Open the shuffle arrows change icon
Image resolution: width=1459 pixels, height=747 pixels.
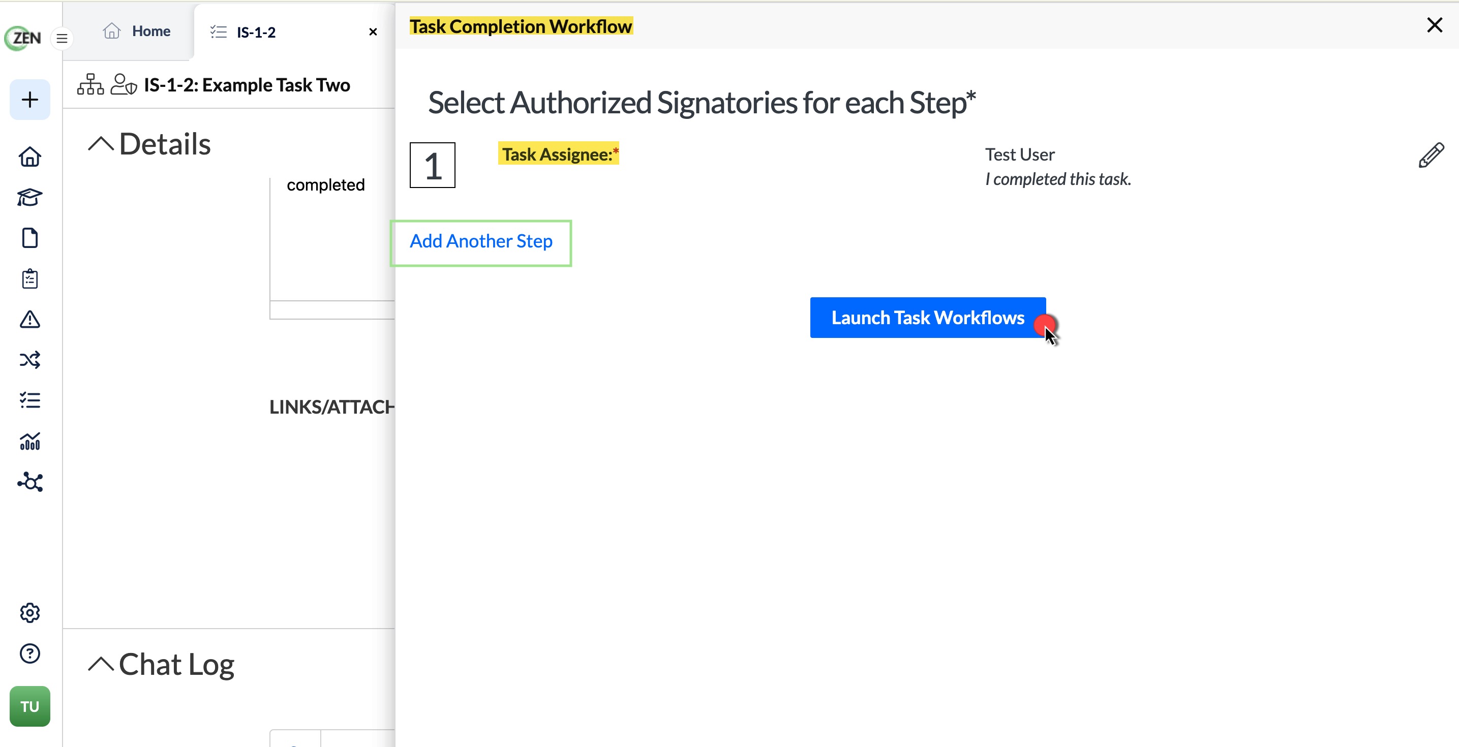[x=29, y=360]
